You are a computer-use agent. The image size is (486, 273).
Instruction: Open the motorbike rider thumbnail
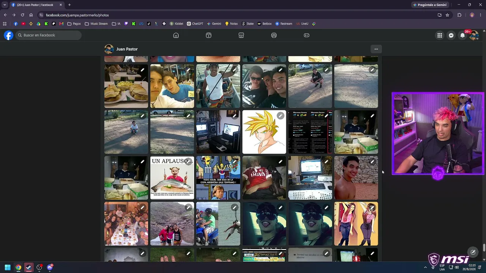[218, 224]
